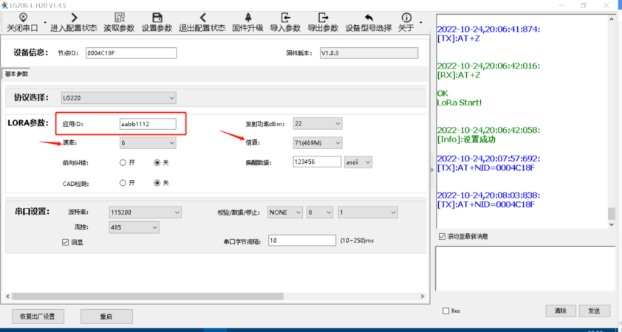Expand the 信道 71(469M) dropdown
622x332 pixels.
tap(318, 142)
